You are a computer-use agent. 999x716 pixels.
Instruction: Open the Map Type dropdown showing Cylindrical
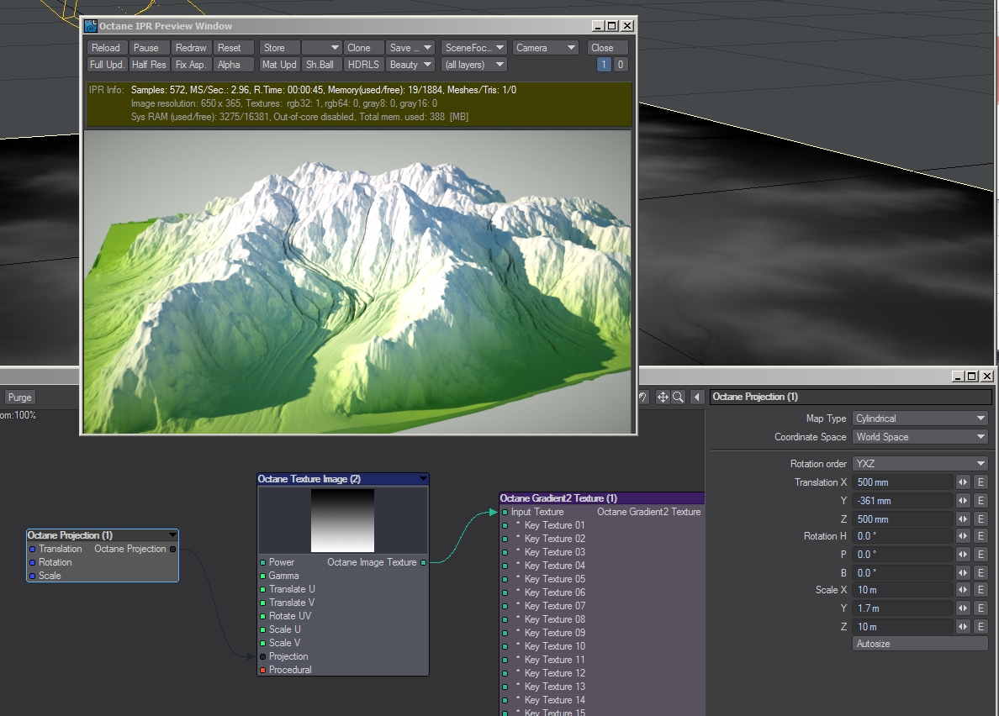coord(920,419)
